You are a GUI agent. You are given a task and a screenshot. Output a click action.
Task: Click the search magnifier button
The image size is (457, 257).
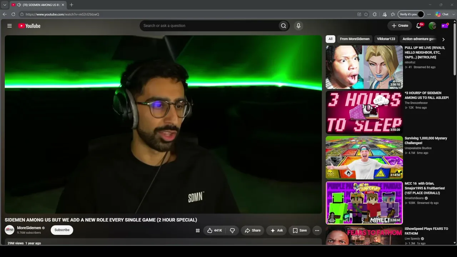coord(283,26)
